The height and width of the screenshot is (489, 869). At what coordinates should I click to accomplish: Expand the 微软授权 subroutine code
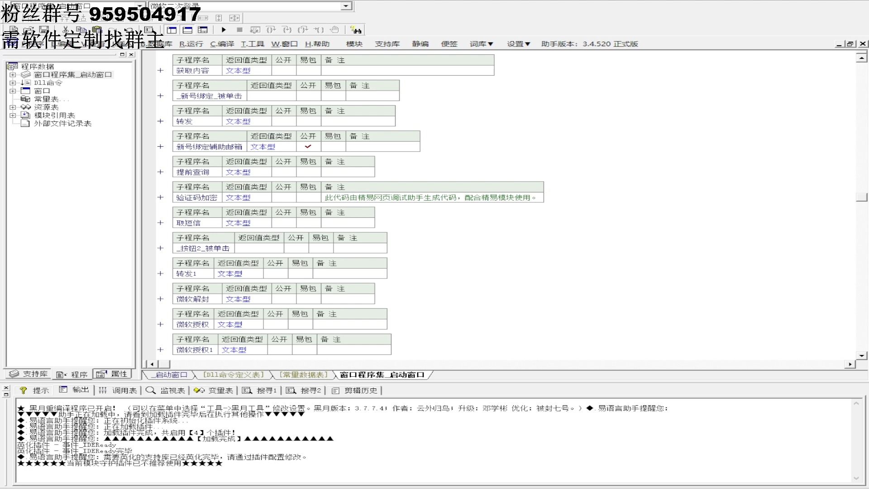pyautogui.click(x=160, y=324)
